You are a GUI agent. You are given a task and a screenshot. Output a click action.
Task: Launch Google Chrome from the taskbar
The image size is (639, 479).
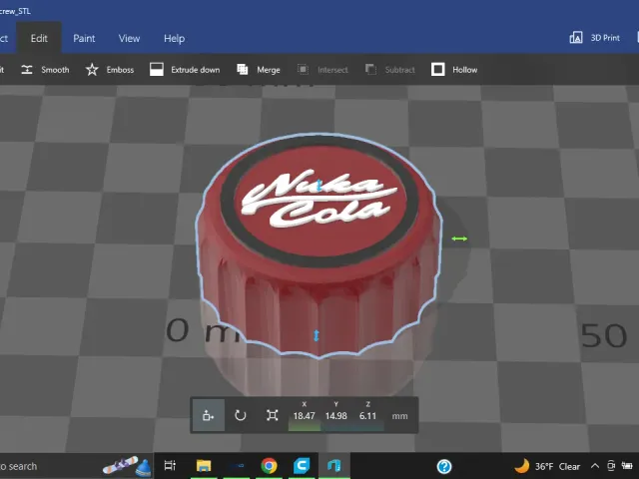(x=269, y=466)
